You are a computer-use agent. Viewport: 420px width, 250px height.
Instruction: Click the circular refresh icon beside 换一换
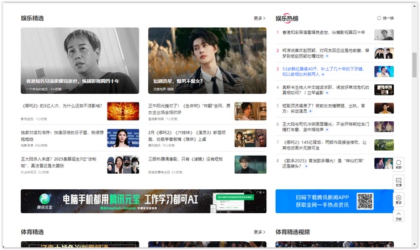(379, 18)
